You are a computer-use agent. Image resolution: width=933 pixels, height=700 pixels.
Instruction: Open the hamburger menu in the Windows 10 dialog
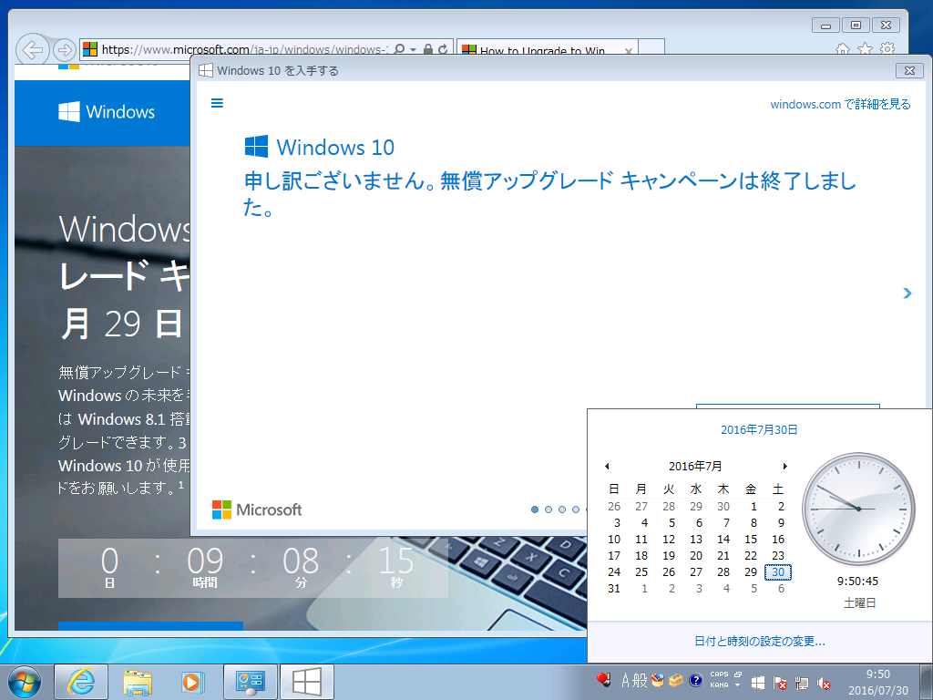pyautogui.click(x=217, y=103)
